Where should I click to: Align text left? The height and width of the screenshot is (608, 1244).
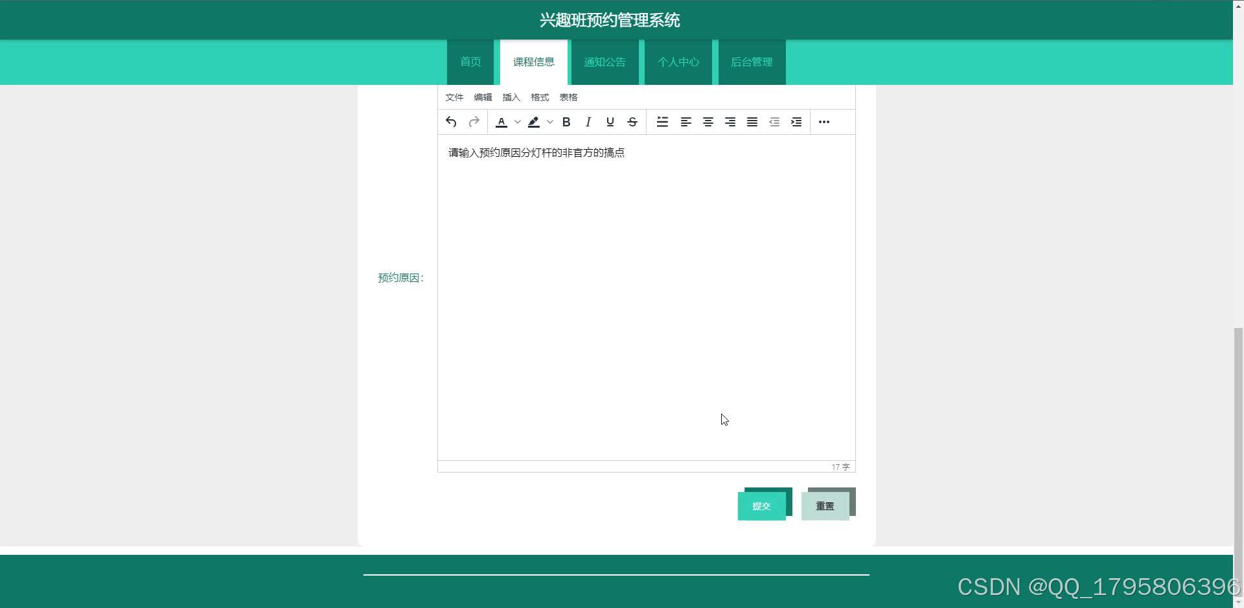(686, 122)
